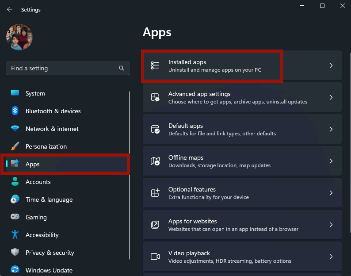Expand chevron on Apps for websites
Screen dimensions: 351x276
click(331, 225)
